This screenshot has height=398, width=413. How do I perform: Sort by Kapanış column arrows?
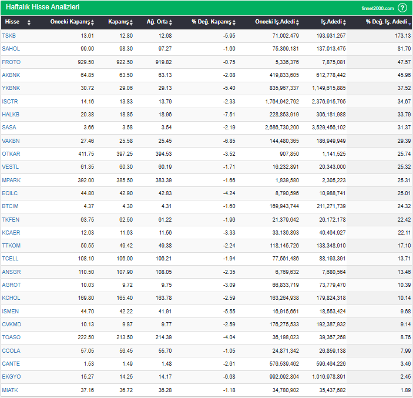coord(131,22)
